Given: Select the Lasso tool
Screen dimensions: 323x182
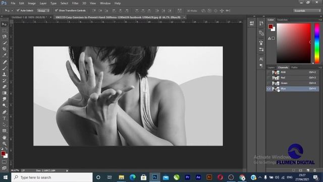Looking at the screenshot, I should [x=4, y=37].
